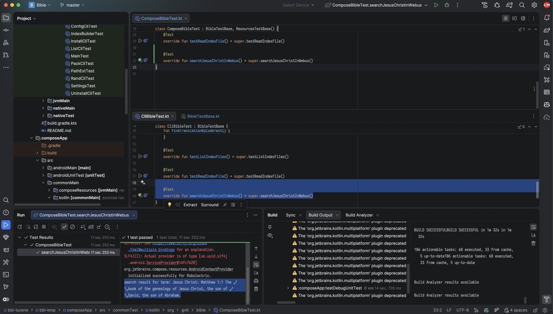Start debugging with the Debug bug icon
This screenshot has width=553, height=314.
point(447,5)
